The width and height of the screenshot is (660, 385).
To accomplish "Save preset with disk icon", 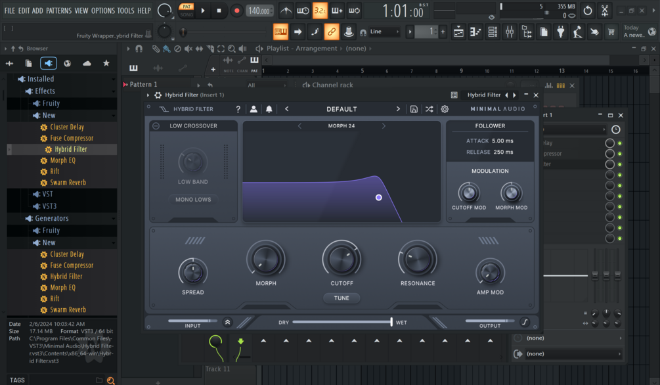I will click(414, 109).
